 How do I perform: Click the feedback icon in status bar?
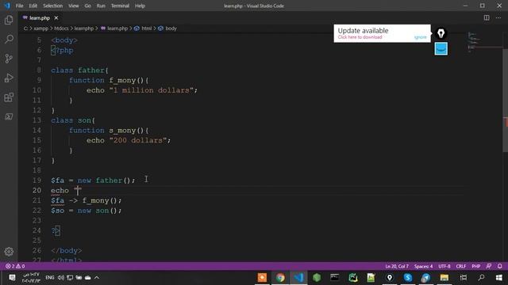tap(489, 266)
